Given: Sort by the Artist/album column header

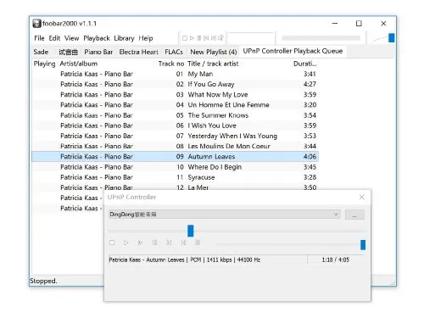Looking at the screenshot, I should tap(106, 64).
